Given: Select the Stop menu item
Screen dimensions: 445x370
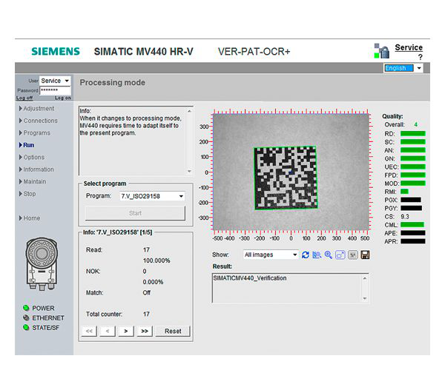Looking at the screenshot, I should 27,194.
